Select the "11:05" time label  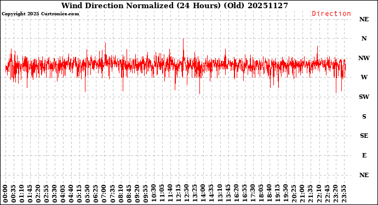(162, 194)
